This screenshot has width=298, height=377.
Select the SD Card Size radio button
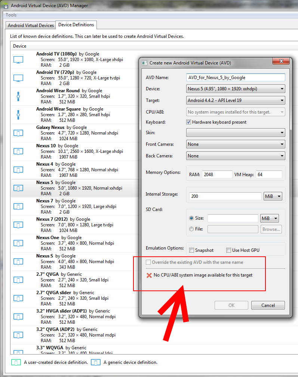(x=191, y=218)
